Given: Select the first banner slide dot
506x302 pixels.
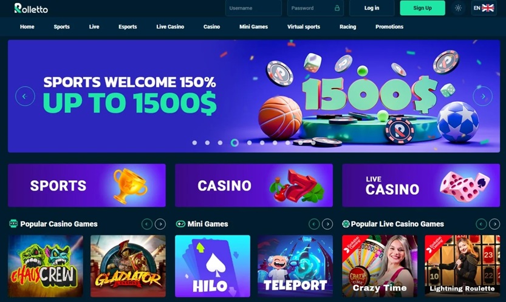Looking at the screenshot, I should click(194, 143).
